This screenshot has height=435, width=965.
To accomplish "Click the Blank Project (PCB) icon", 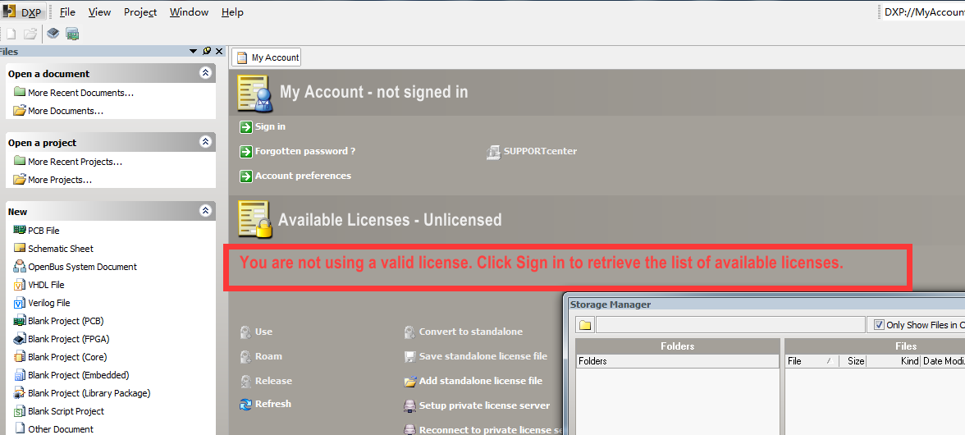I will [19, 321].
